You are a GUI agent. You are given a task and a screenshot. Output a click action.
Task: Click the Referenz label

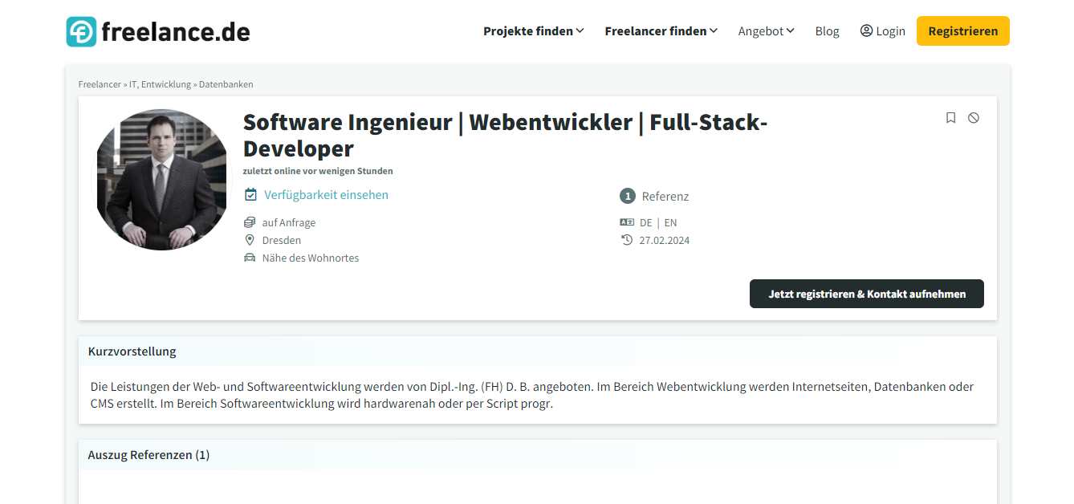tap(665, 197)
